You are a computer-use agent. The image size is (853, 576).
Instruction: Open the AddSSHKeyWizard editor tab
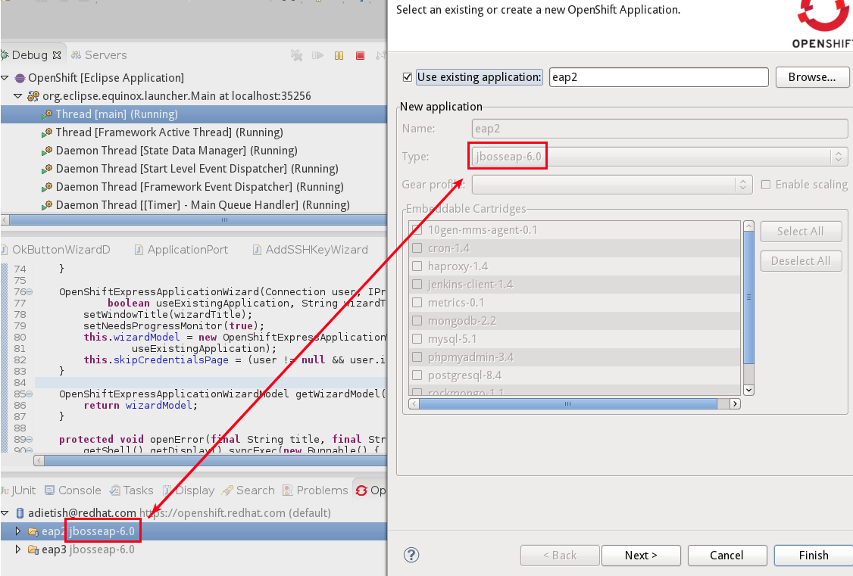click(311, 250)
